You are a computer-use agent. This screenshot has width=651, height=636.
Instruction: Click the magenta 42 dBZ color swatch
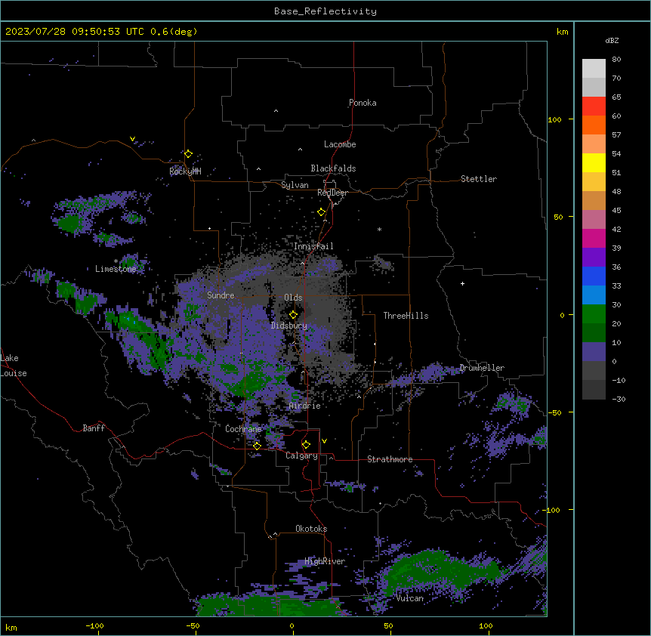[594, 238]
